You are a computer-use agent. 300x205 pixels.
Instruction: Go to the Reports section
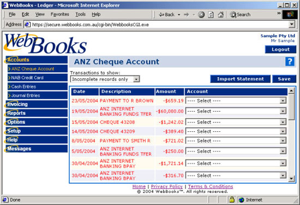[x=37, y=113]
